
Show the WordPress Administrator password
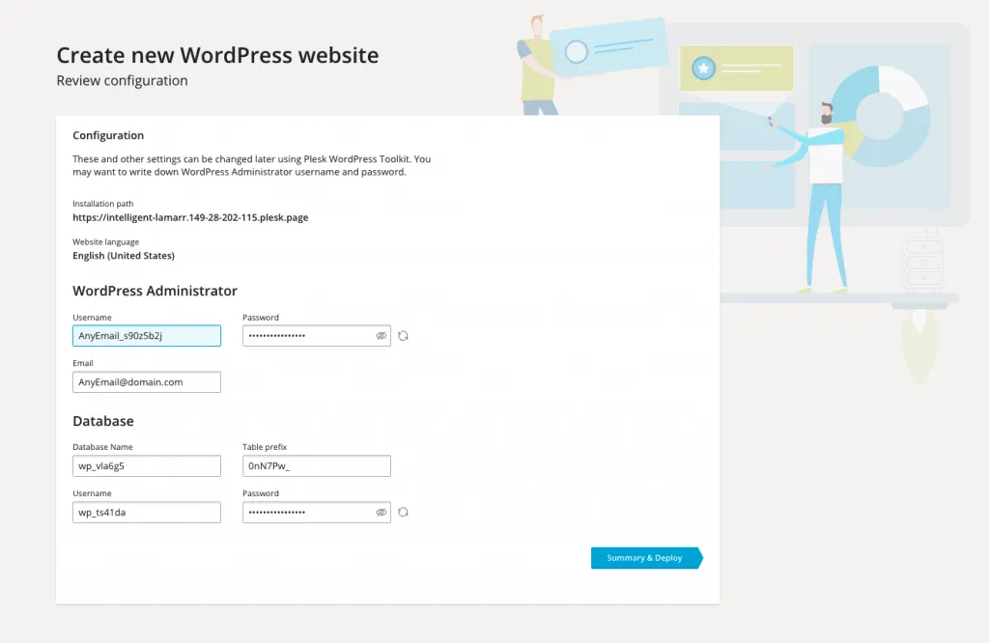381,335
